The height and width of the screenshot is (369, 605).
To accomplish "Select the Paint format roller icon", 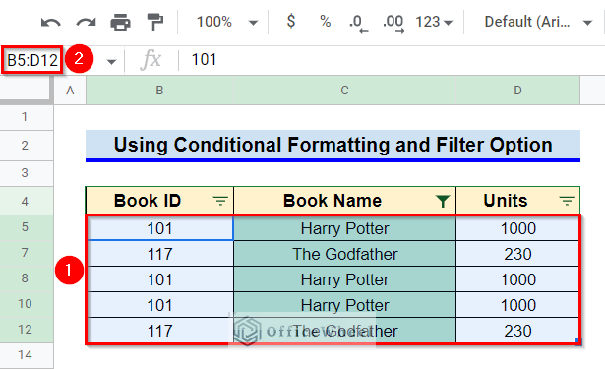I will (x=155, y=22).
